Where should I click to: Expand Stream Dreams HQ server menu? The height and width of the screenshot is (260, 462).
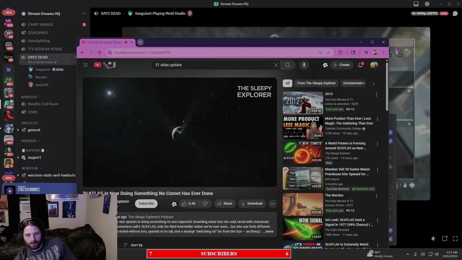(x=84, y=14)
